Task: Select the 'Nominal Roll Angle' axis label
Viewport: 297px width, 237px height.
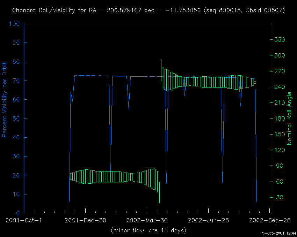Action: coord(289,118)
